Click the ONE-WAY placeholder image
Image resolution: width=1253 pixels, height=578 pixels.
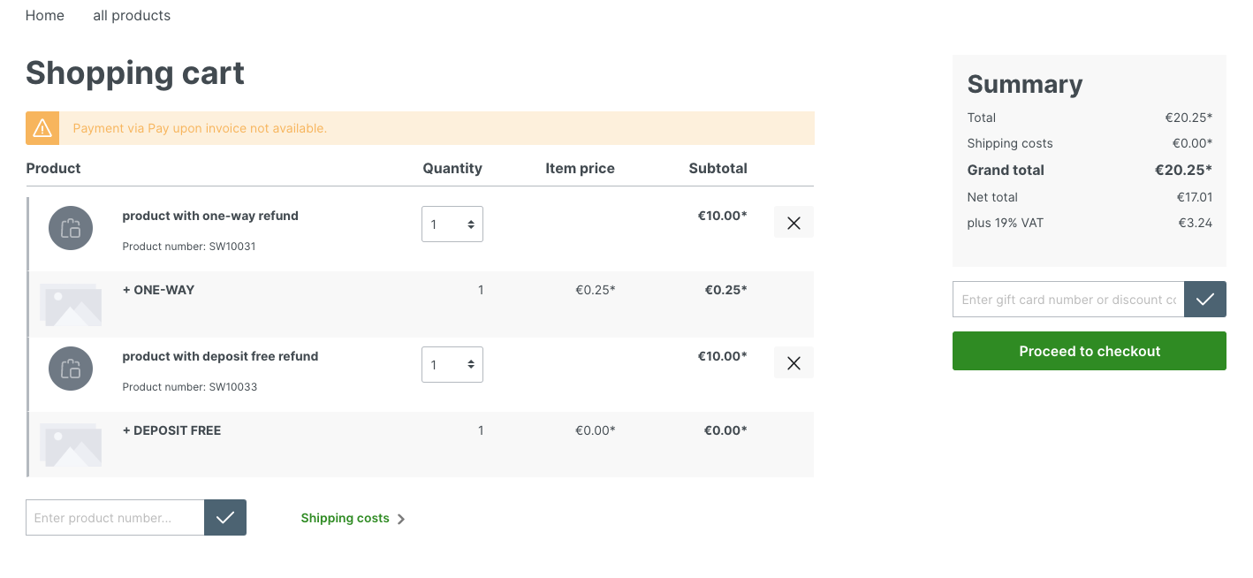(x=72, y=305)
